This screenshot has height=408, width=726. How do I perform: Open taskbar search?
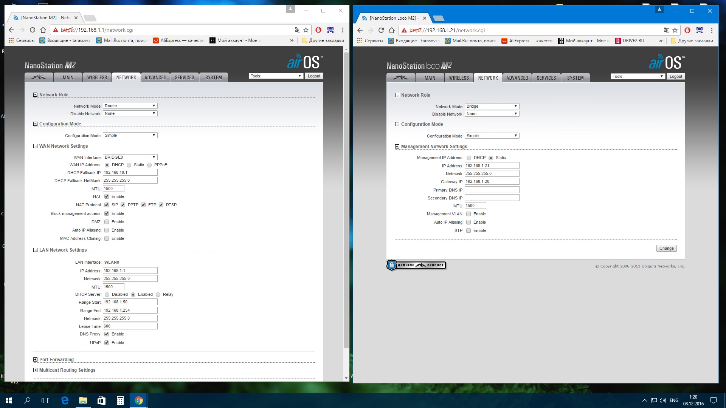27,400
